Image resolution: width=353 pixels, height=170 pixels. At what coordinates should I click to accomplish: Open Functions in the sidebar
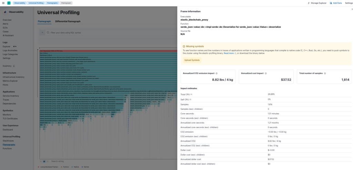7,148
